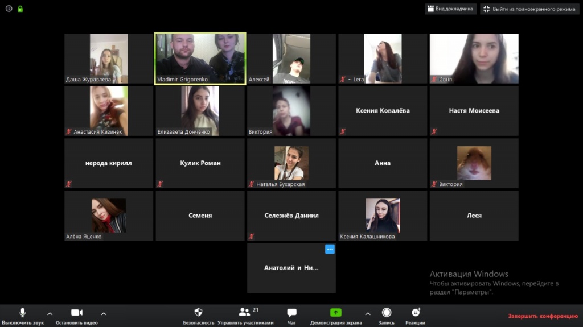
Task: Select Леся participant tile
Action: pos(474,216)
